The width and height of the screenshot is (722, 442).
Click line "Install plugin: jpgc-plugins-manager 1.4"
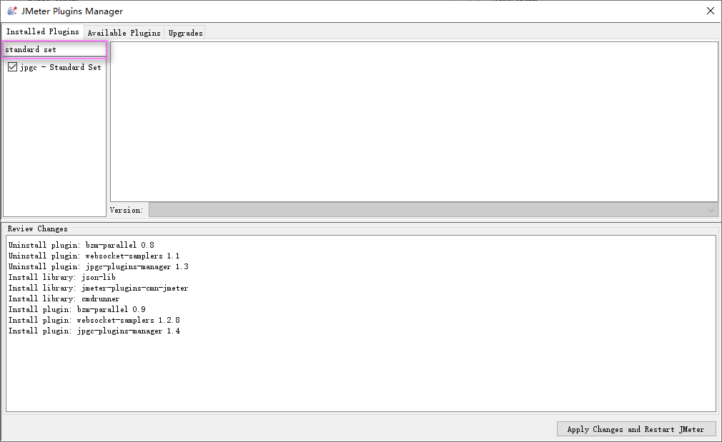pyautogui.click(x=94, y=331)
